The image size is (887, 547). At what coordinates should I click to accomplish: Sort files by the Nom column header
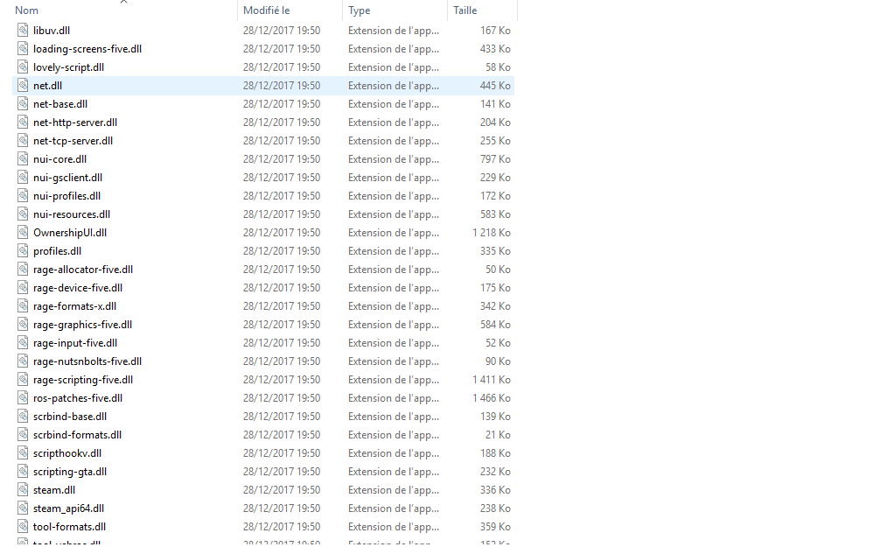tap(26, 11)
